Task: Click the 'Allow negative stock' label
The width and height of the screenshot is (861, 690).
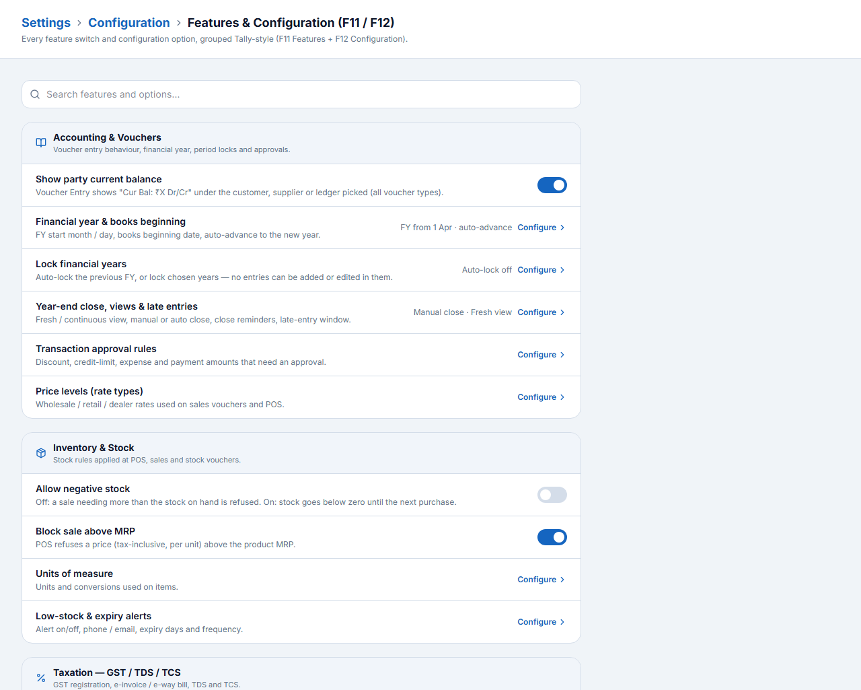Action: point(83,489)
